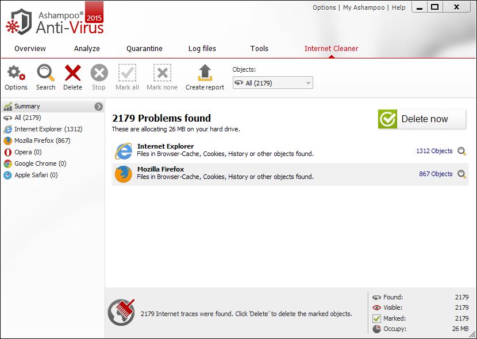Create report via upload arrow icon
Image resolution: width=477 pixels, height=339 pixels.
[x=205, y=73]
